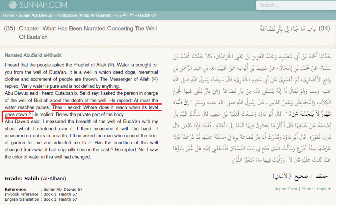Click the Sunnah.com logo icon
This screenshot has height=205, width=337.
pos(13,5)
